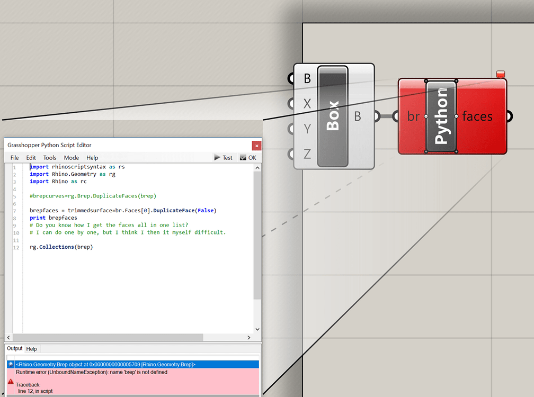534x397 pixels.
Task: Click the Script Editor title bar text
Action: pyautogui.click(x=49, y=145)
